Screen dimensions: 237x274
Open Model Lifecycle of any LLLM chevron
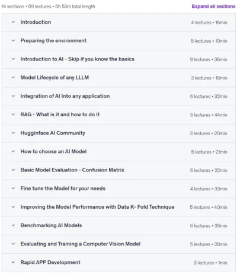(x=13, y=78)
